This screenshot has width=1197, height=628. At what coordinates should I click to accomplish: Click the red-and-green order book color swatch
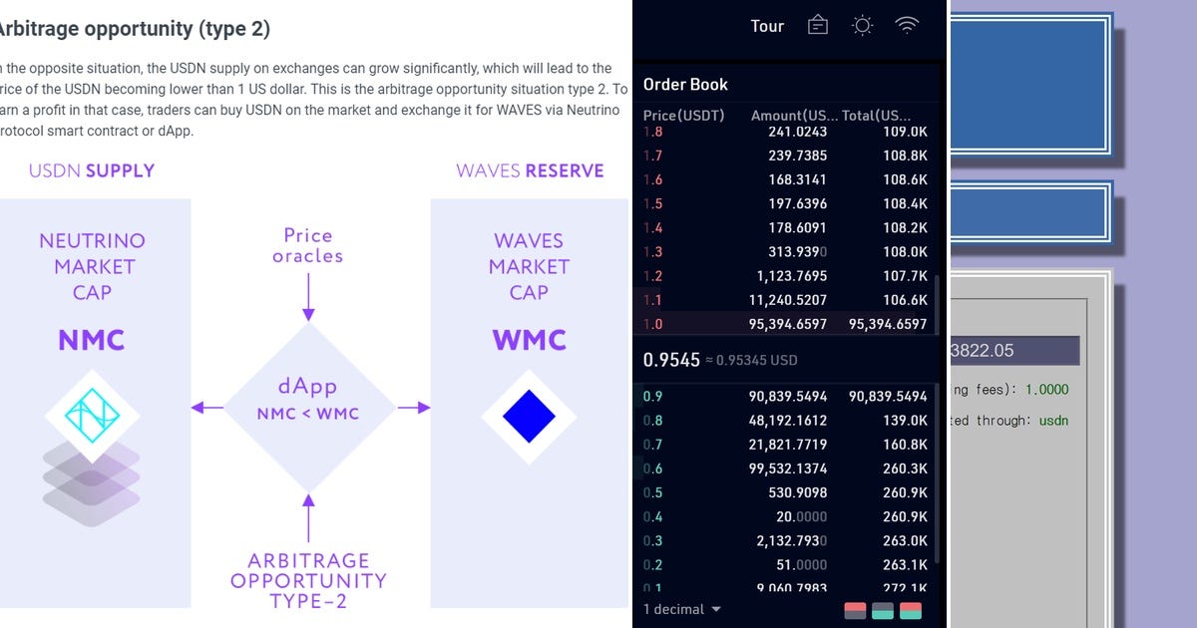[x=911, y=610]
